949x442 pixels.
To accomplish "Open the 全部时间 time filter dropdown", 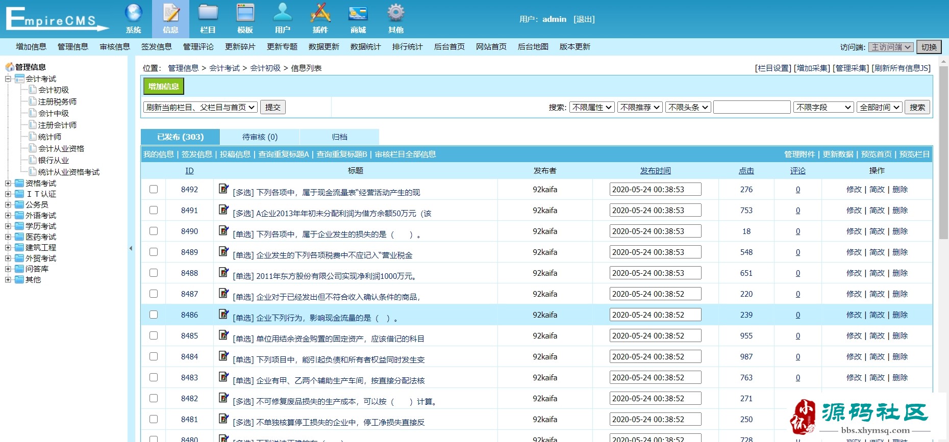I will point(880,107).
